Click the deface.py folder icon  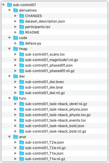[x=22, y=43]
